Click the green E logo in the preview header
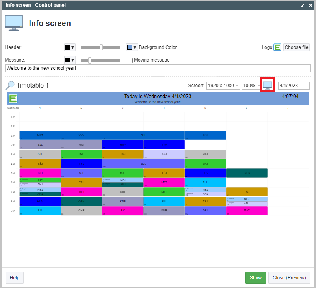Image resolution: width=316 pixels, height=288 pixels. [x=13, y=99]
